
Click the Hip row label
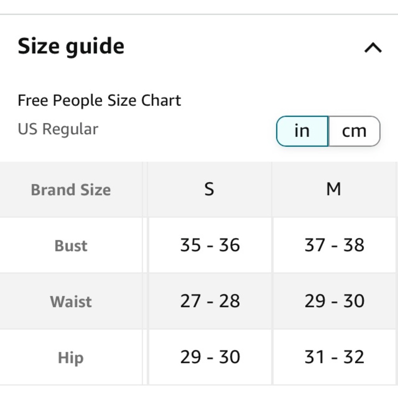[71, 358]
